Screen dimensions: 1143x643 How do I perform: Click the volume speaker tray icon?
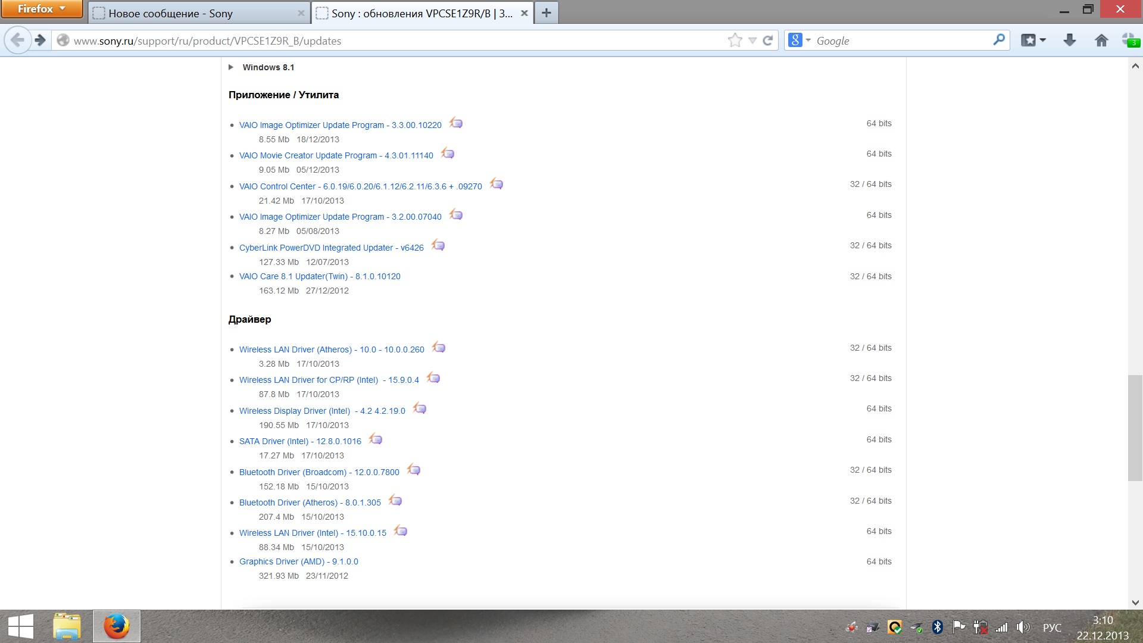coord(1022,627)
